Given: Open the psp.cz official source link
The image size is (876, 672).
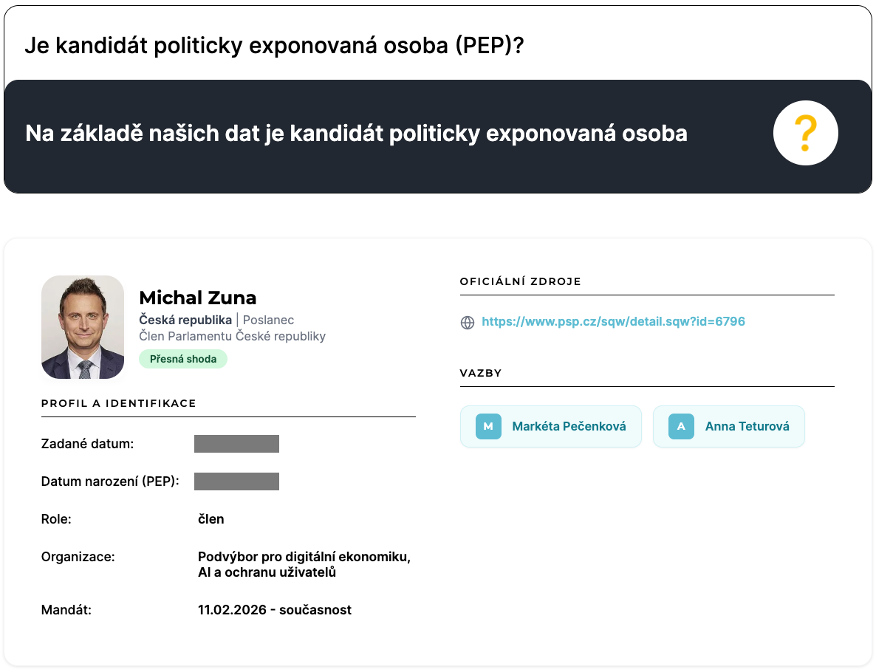Looking at the screenshot, I should 613,322.
